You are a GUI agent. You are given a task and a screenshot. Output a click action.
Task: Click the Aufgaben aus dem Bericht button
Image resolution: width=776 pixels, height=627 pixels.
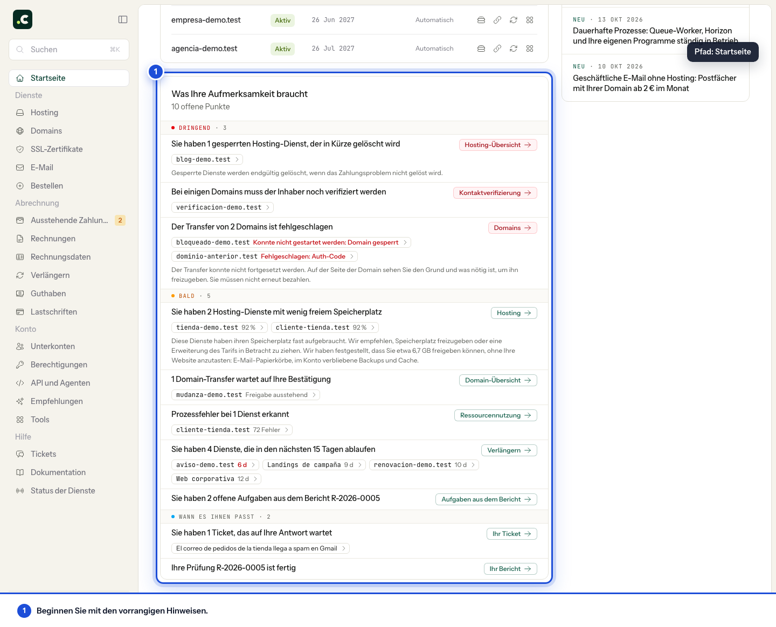coord(486,499)
